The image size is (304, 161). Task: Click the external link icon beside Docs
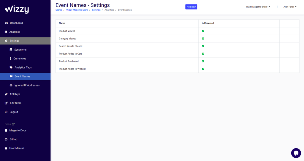point(13,124)
